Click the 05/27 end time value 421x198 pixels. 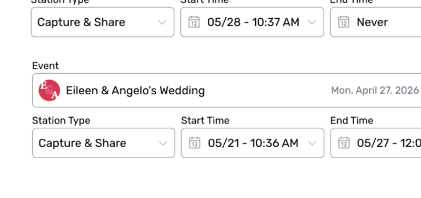click(389, 143)
